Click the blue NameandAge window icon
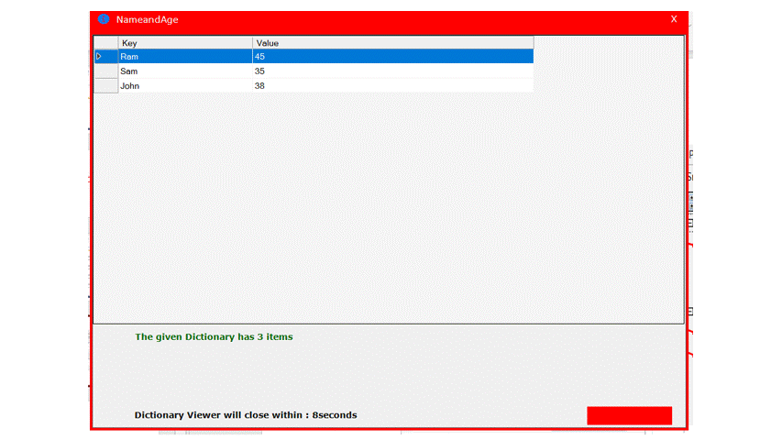The image size is (782, 440). [104, 19]
